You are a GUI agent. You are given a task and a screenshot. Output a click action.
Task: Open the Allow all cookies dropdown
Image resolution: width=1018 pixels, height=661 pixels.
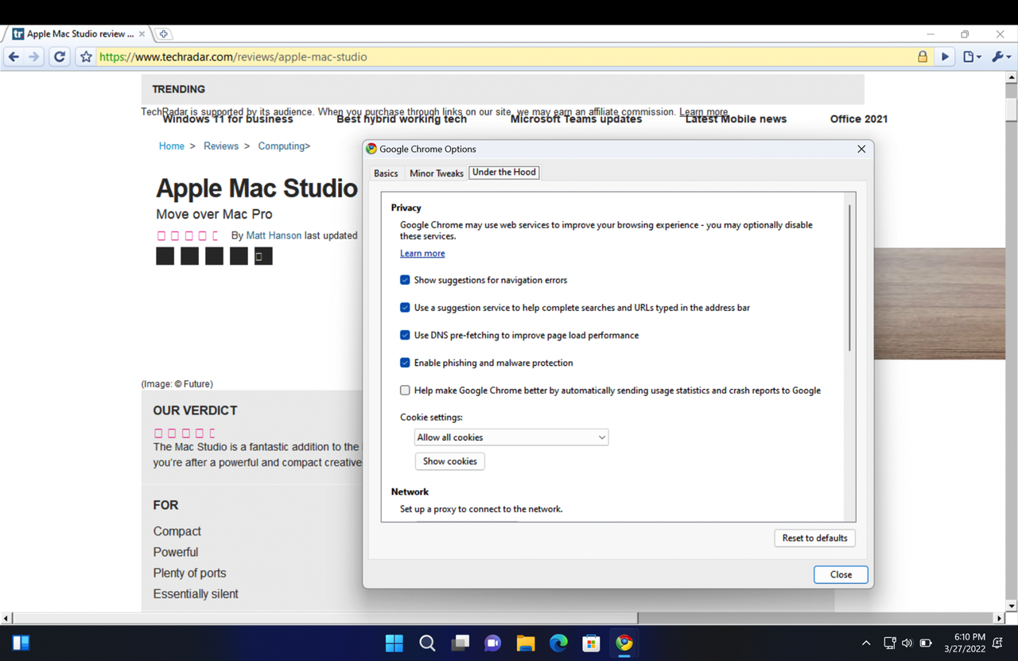tap(511, 437)
